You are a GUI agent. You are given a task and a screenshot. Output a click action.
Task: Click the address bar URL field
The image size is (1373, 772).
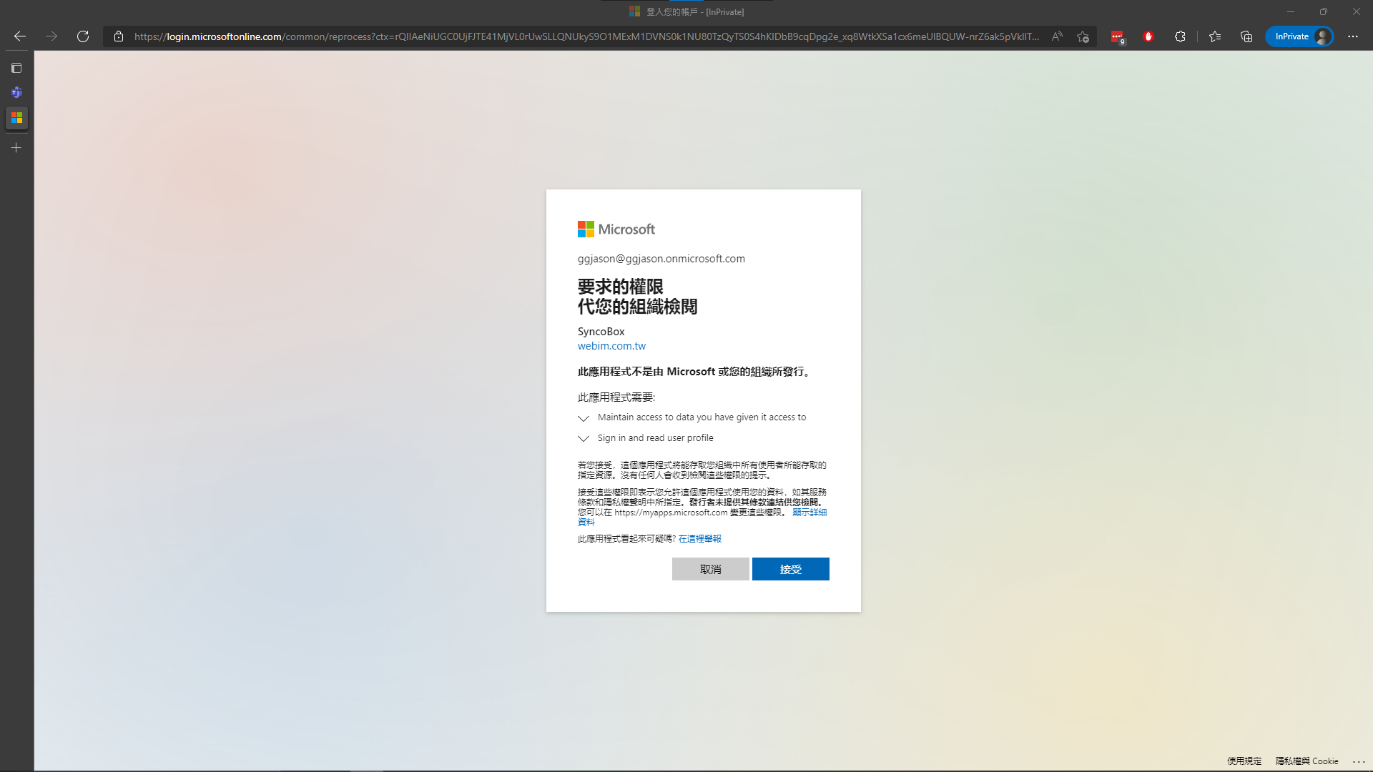coord(586,36)
